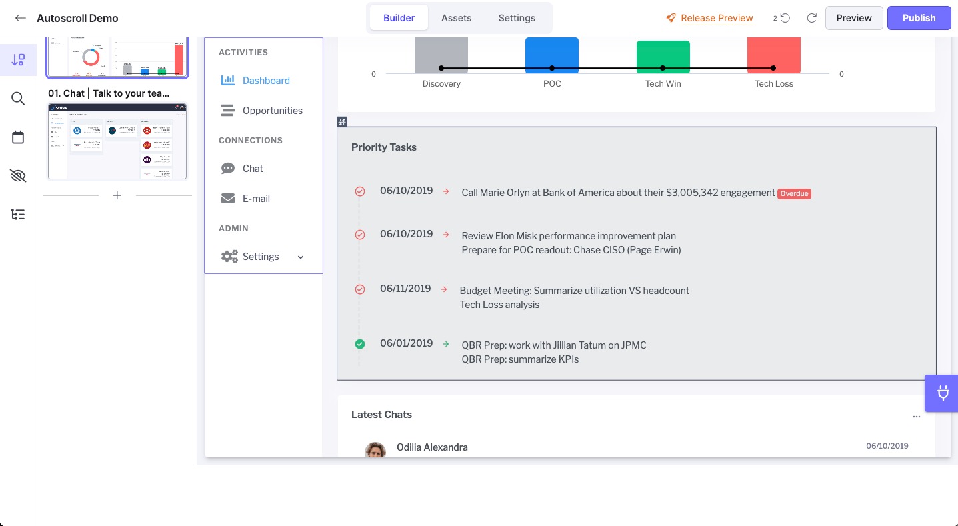This screenshot has width=958, height=526.
Task: Click the redo icon in top bar
Action: pos(811,18)
